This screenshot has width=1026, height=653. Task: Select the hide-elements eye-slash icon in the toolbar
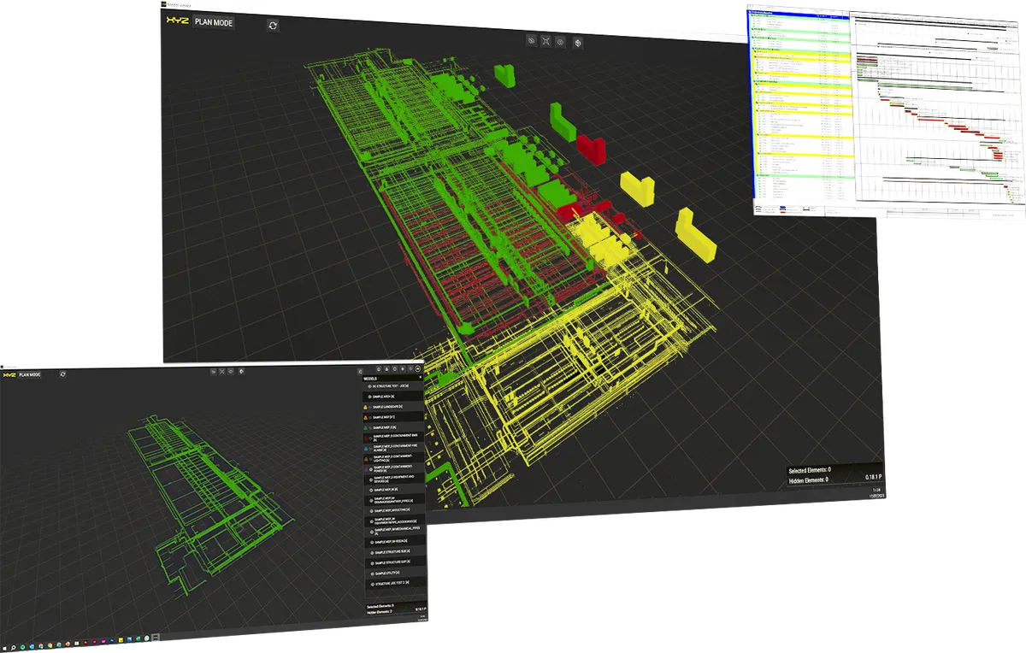[x=531, y=41]
